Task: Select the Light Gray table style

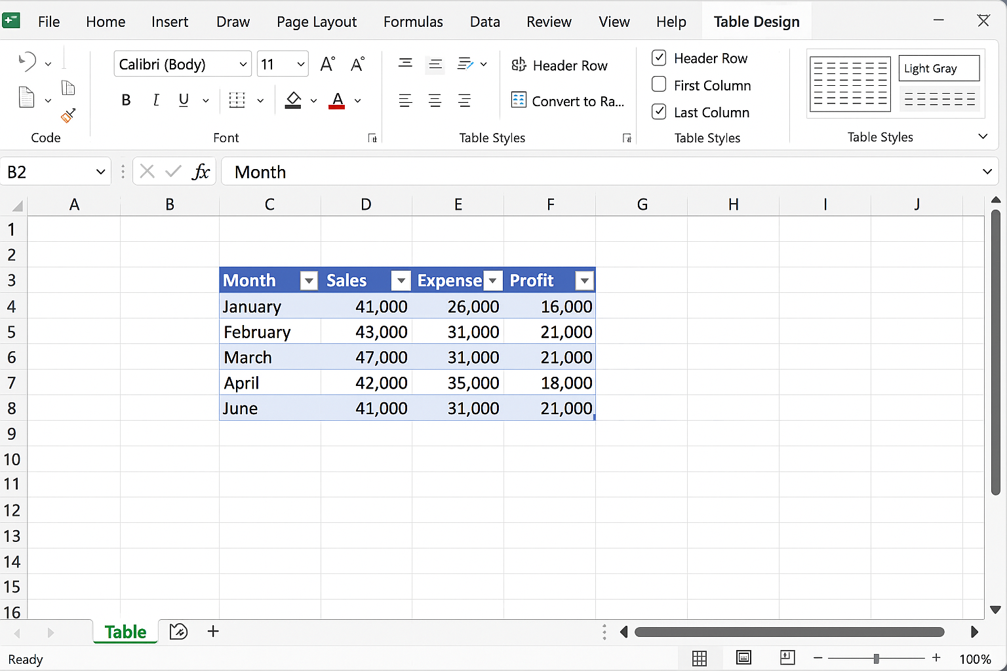Action: point(939,68)
